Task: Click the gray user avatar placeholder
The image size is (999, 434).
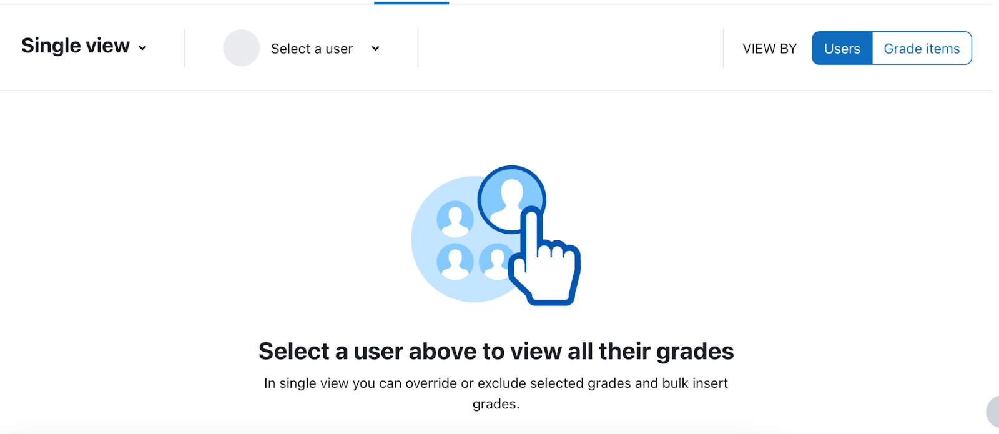Action: pyautogui.click(x=241, y=48)
